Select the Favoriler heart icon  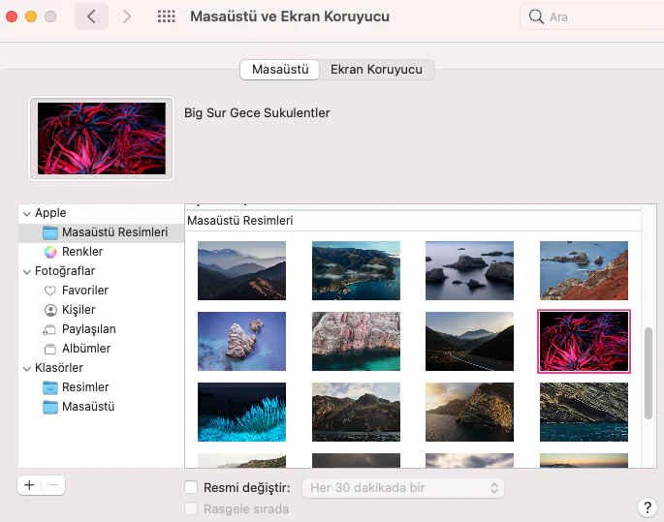click(50, 291)
